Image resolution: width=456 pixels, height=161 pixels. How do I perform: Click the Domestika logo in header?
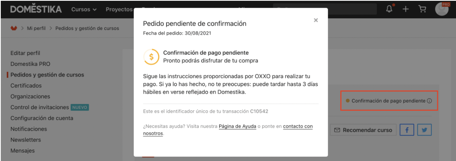coord(36,9)
